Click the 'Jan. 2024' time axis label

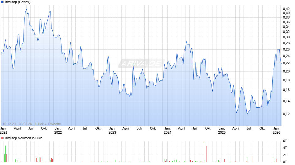168,130
